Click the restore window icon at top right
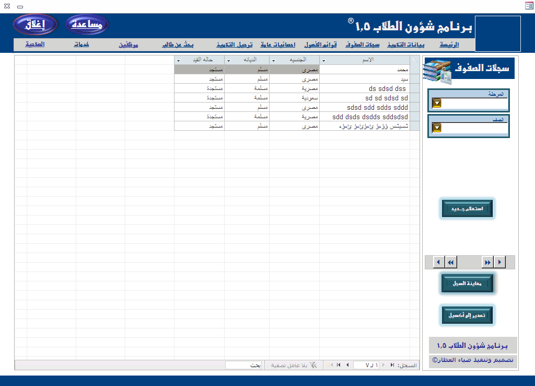Screen dimensions: 535x386 pos(528,6)
